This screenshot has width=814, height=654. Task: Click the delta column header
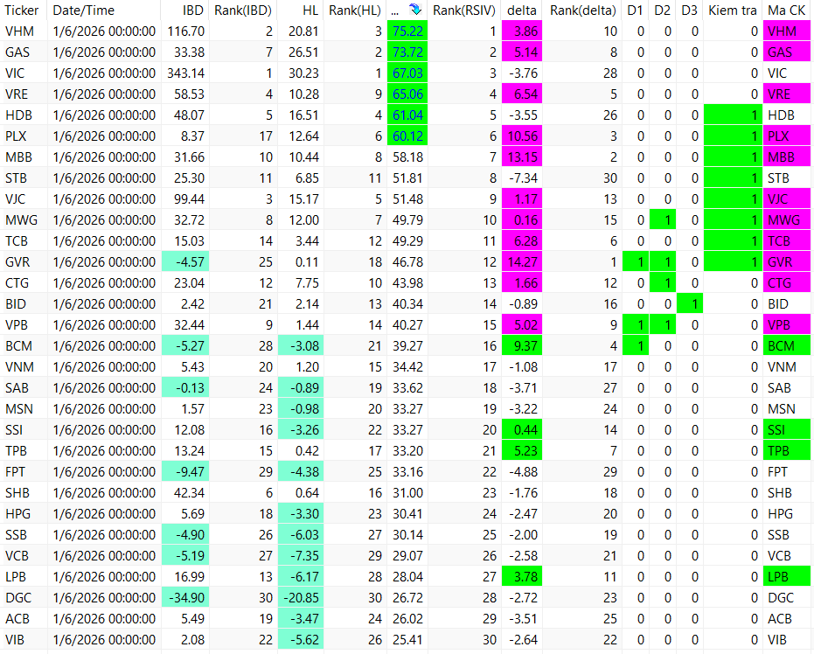(522, 10)
